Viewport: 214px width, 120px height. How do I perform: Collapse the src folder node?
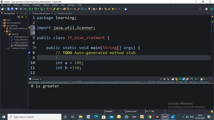(x=5, y=31)
